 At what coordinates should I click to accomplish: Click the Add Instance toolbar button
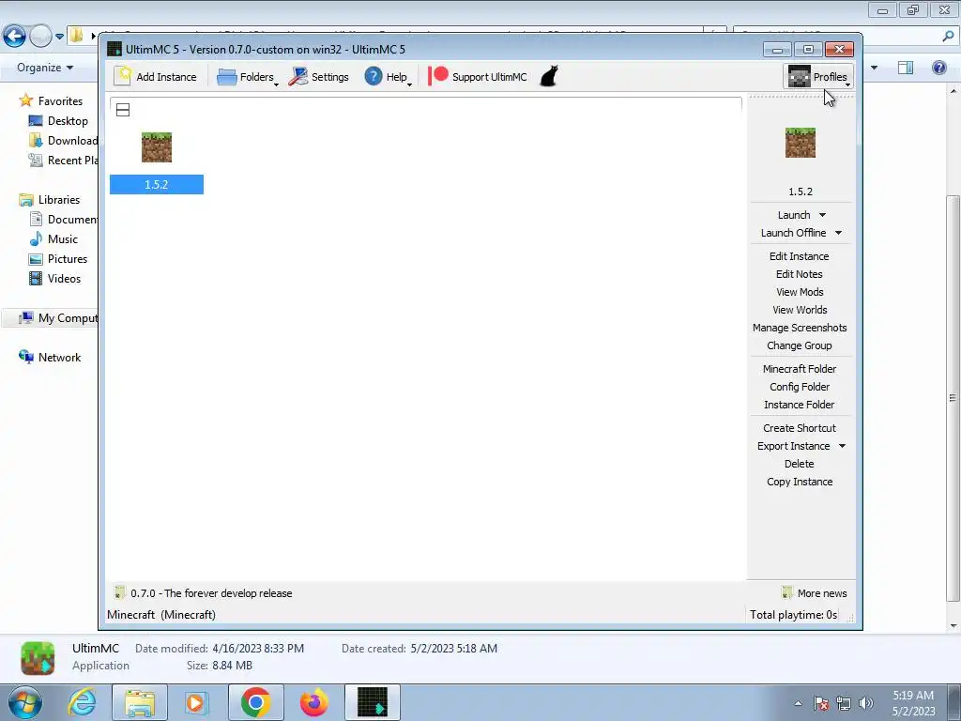pyautogui.click(x=156, y=77)
